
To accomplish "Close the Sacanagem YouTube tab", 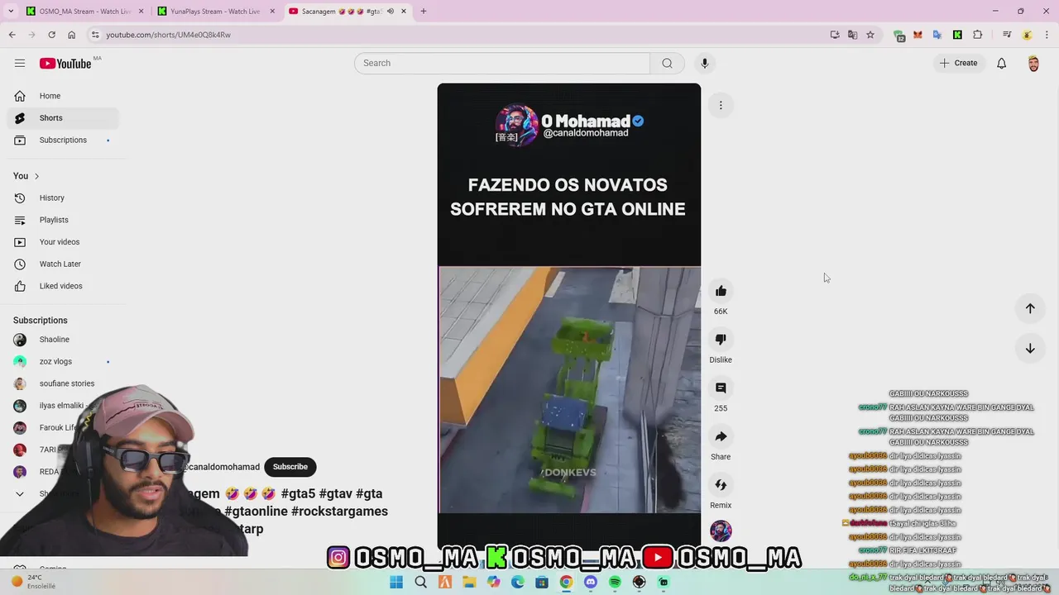I will (x=404, y=12).
